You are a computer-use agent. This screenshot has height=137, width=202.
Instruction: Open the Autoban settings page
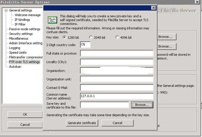point(15,67)
